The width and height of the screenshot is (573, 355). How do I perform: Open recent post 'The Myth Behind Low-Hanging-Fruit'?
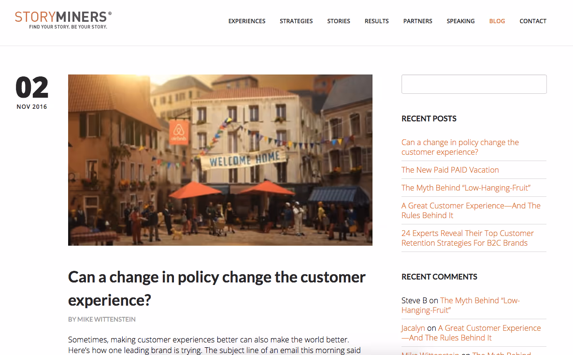point(466,188)
